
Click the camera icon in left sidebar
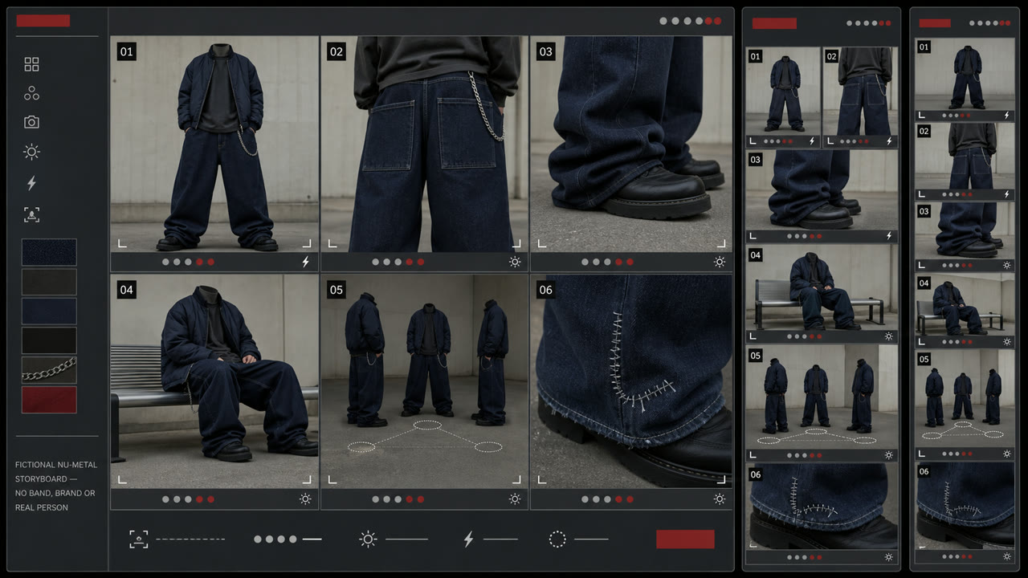31,122
